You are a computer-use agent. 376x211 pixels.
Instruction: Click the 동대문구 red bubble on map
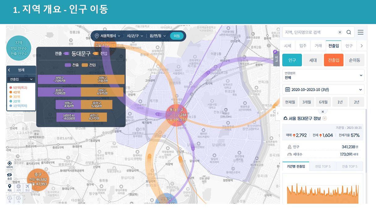pyautogui.click(x=177, y=114)
